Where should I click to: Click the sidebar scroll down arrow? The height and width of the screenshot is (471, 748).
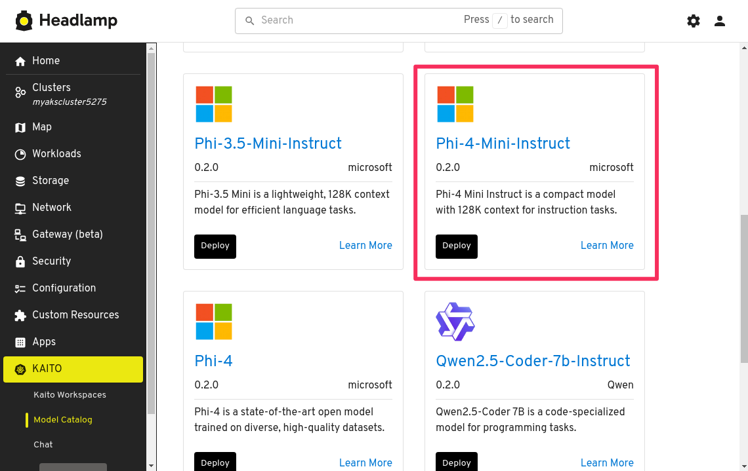[152, 466]
